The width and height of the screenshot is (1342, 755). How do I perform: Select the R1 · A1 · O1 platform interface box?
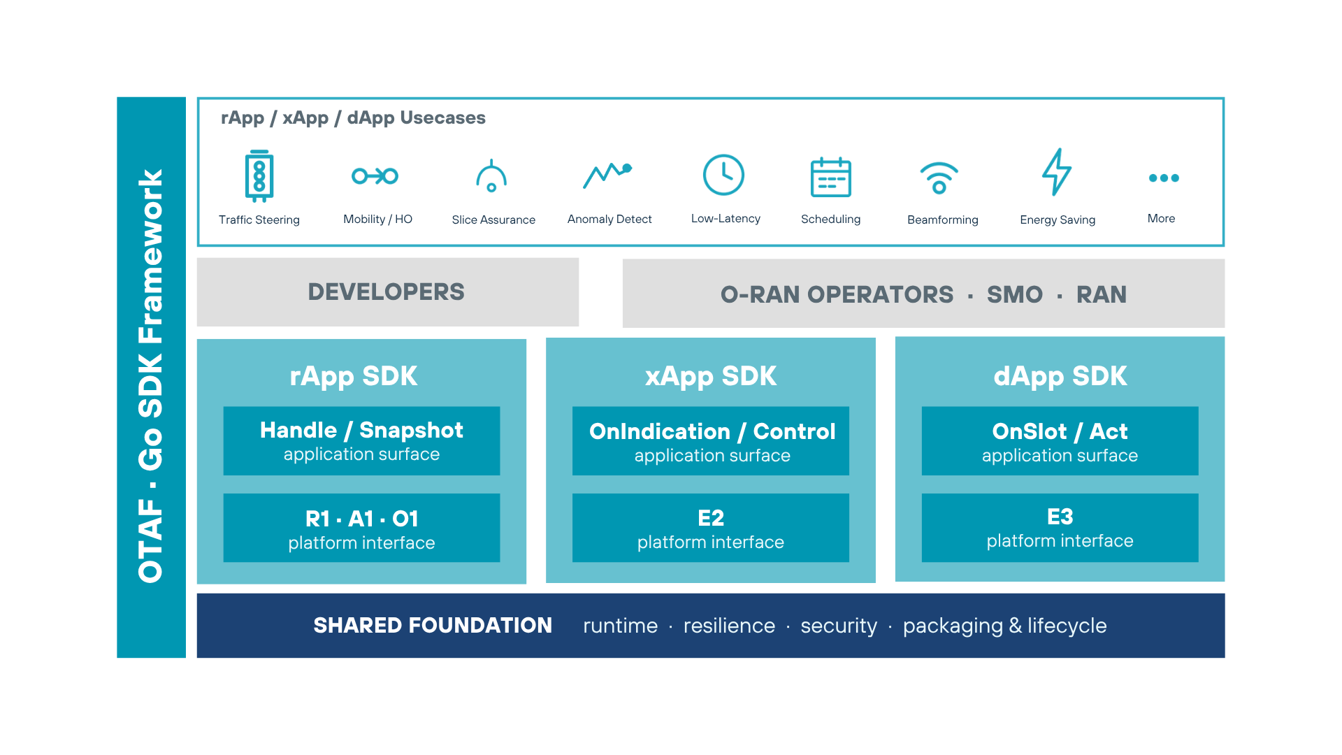[361, 528]
